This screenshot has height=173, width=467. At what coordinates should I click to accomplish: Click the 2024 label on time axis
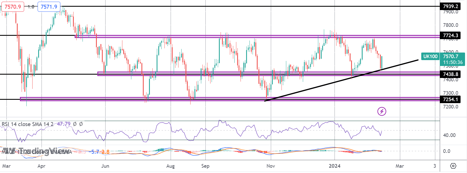[335, 166]
